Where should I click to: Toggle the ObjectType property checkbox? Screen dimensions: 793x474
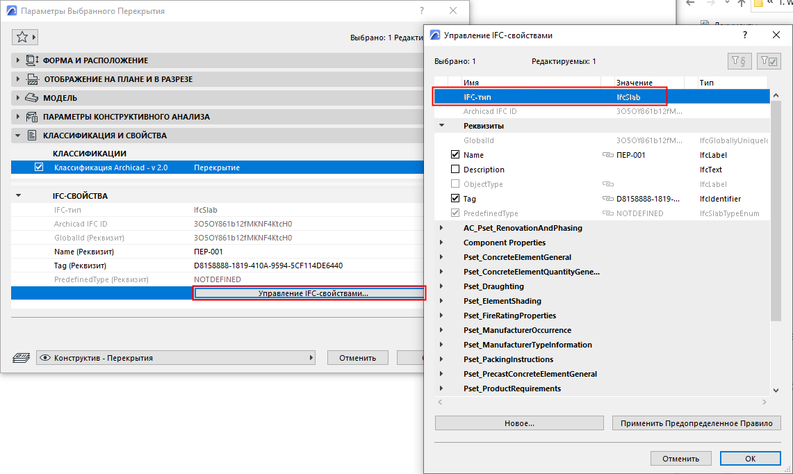point(455,183)
